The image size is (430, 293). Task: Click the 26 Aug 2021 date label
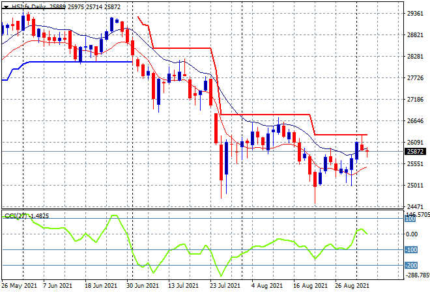(x=352, y=286)
